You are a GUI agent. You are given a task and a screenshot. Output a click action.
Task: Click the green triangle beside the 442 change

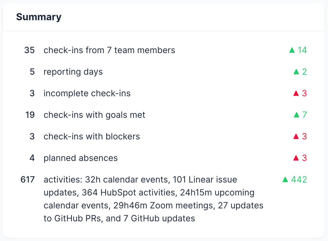[285, 180]
